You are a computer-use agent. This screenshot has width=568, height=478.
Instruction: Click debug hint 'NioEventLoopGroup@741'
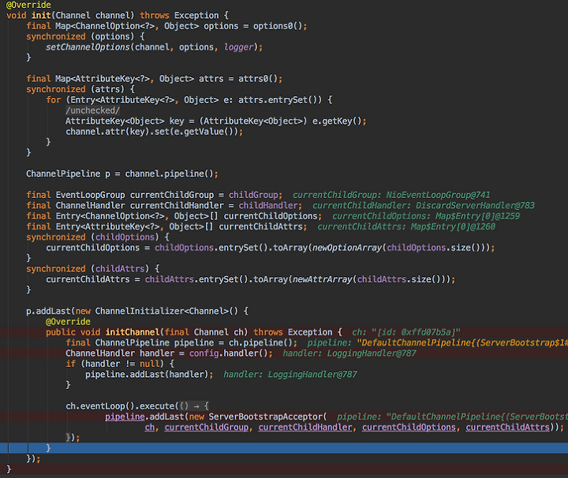438,195
